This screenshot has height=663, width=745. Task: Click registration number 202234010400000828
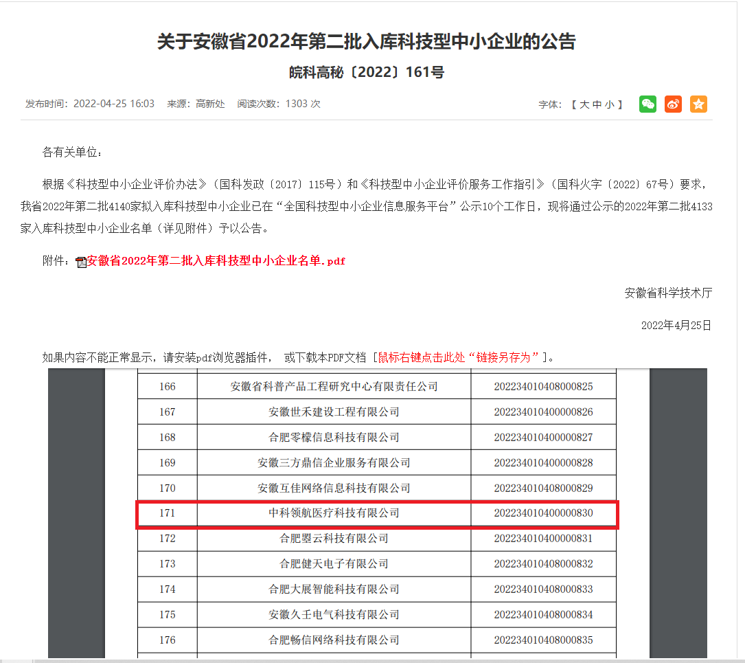[x=543, y=463]
